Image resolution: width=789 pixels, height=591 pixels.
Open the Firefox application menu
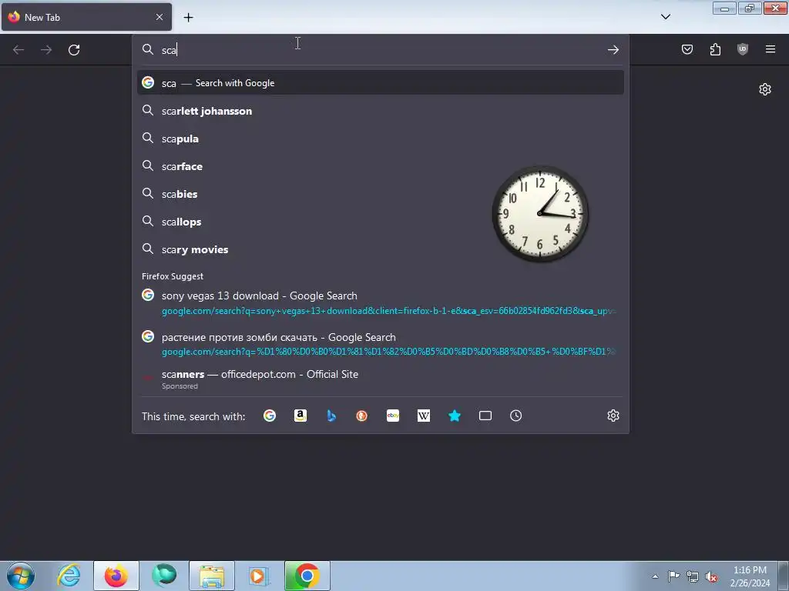click(771, 49)
